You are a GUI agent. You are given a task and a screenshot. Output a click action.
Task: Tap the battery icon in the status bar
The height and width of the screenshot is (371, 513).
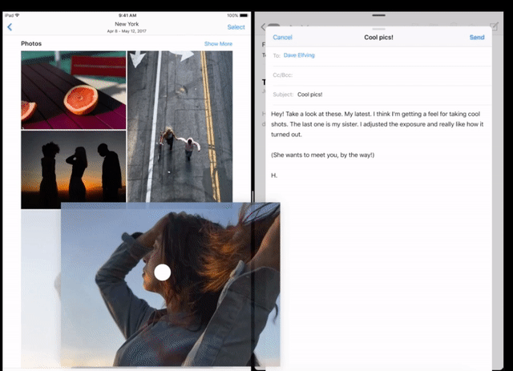click(244, 15)
